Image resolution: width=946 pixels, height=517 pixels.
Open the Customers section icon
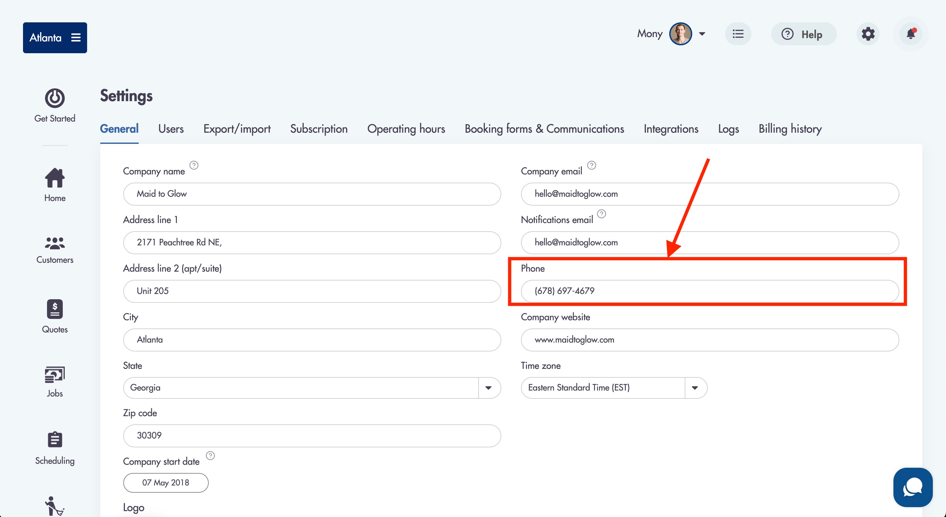click(x=55, y=243)
